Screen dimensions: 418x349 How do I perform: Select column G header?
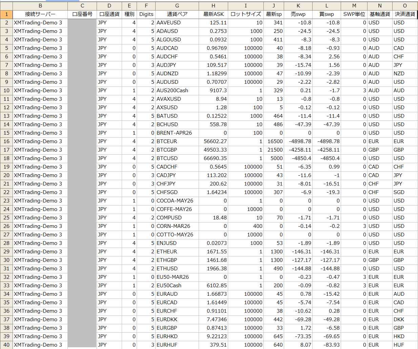pos(177,6)
